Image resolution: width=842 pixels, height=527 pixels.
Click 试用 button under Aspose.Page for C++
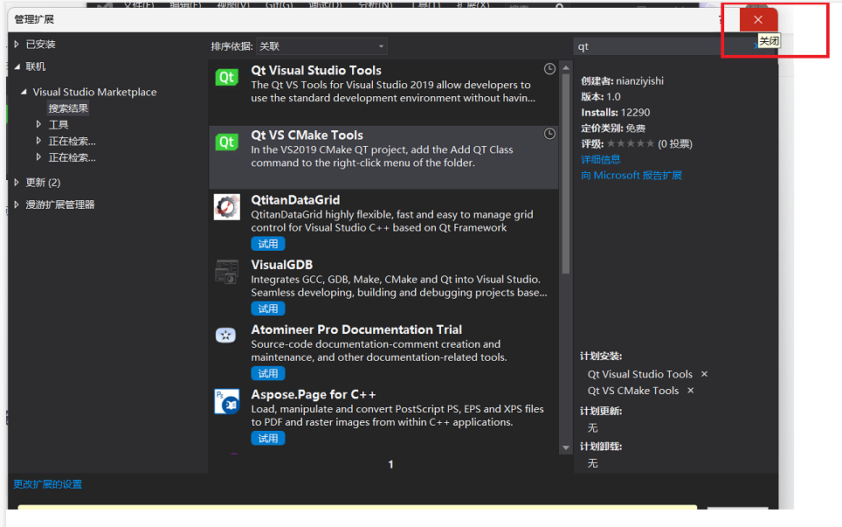[x=268, y=439]
